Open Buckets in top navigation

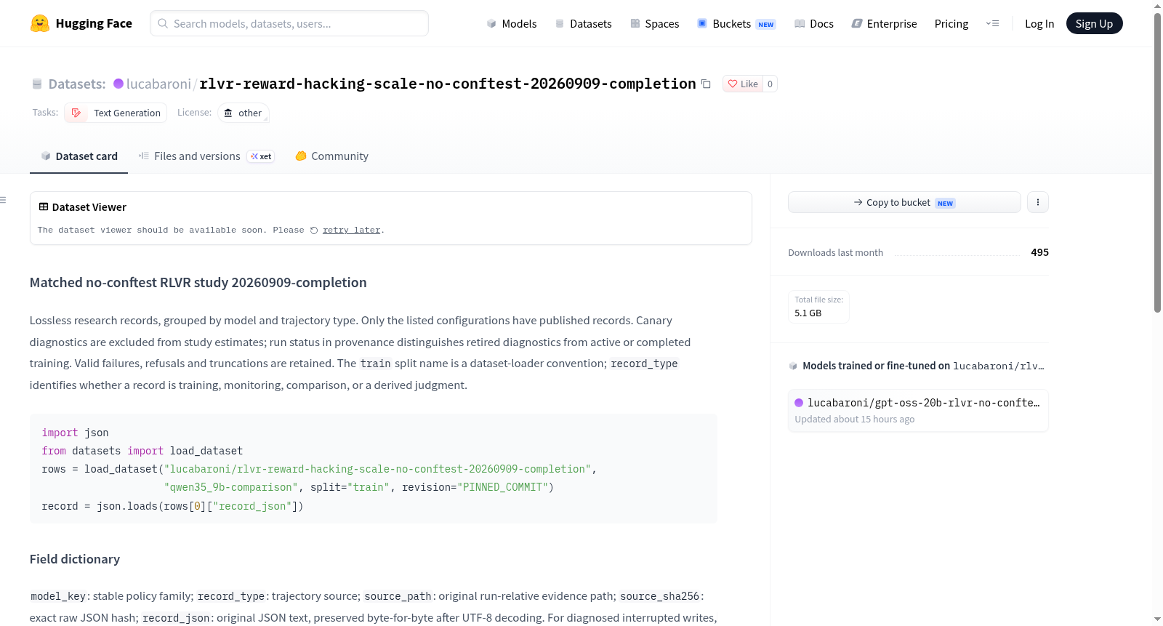click(x=736, y=23)
